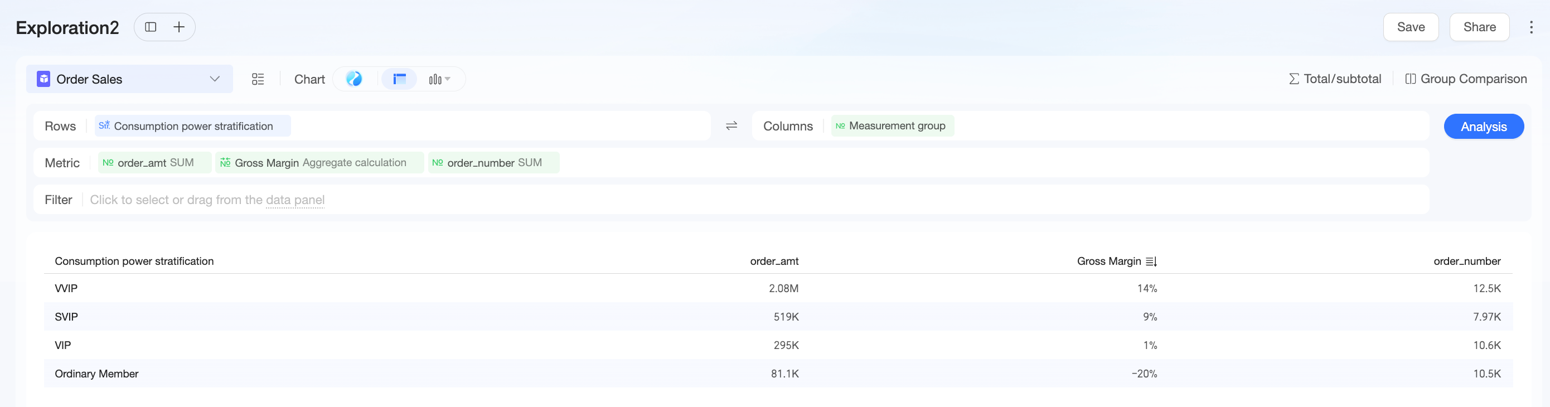Select the Ordinary Member row label

96,374
